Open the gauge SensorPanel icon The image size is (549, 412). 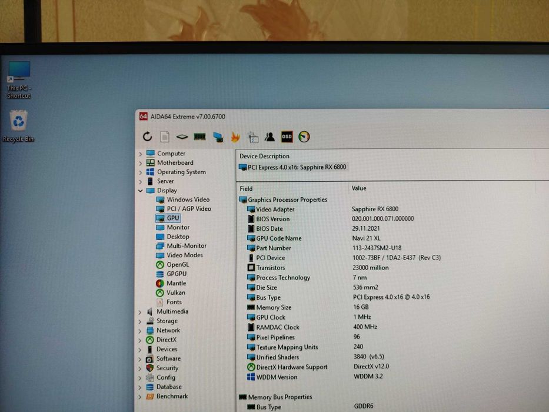click(x=304, y=137)
